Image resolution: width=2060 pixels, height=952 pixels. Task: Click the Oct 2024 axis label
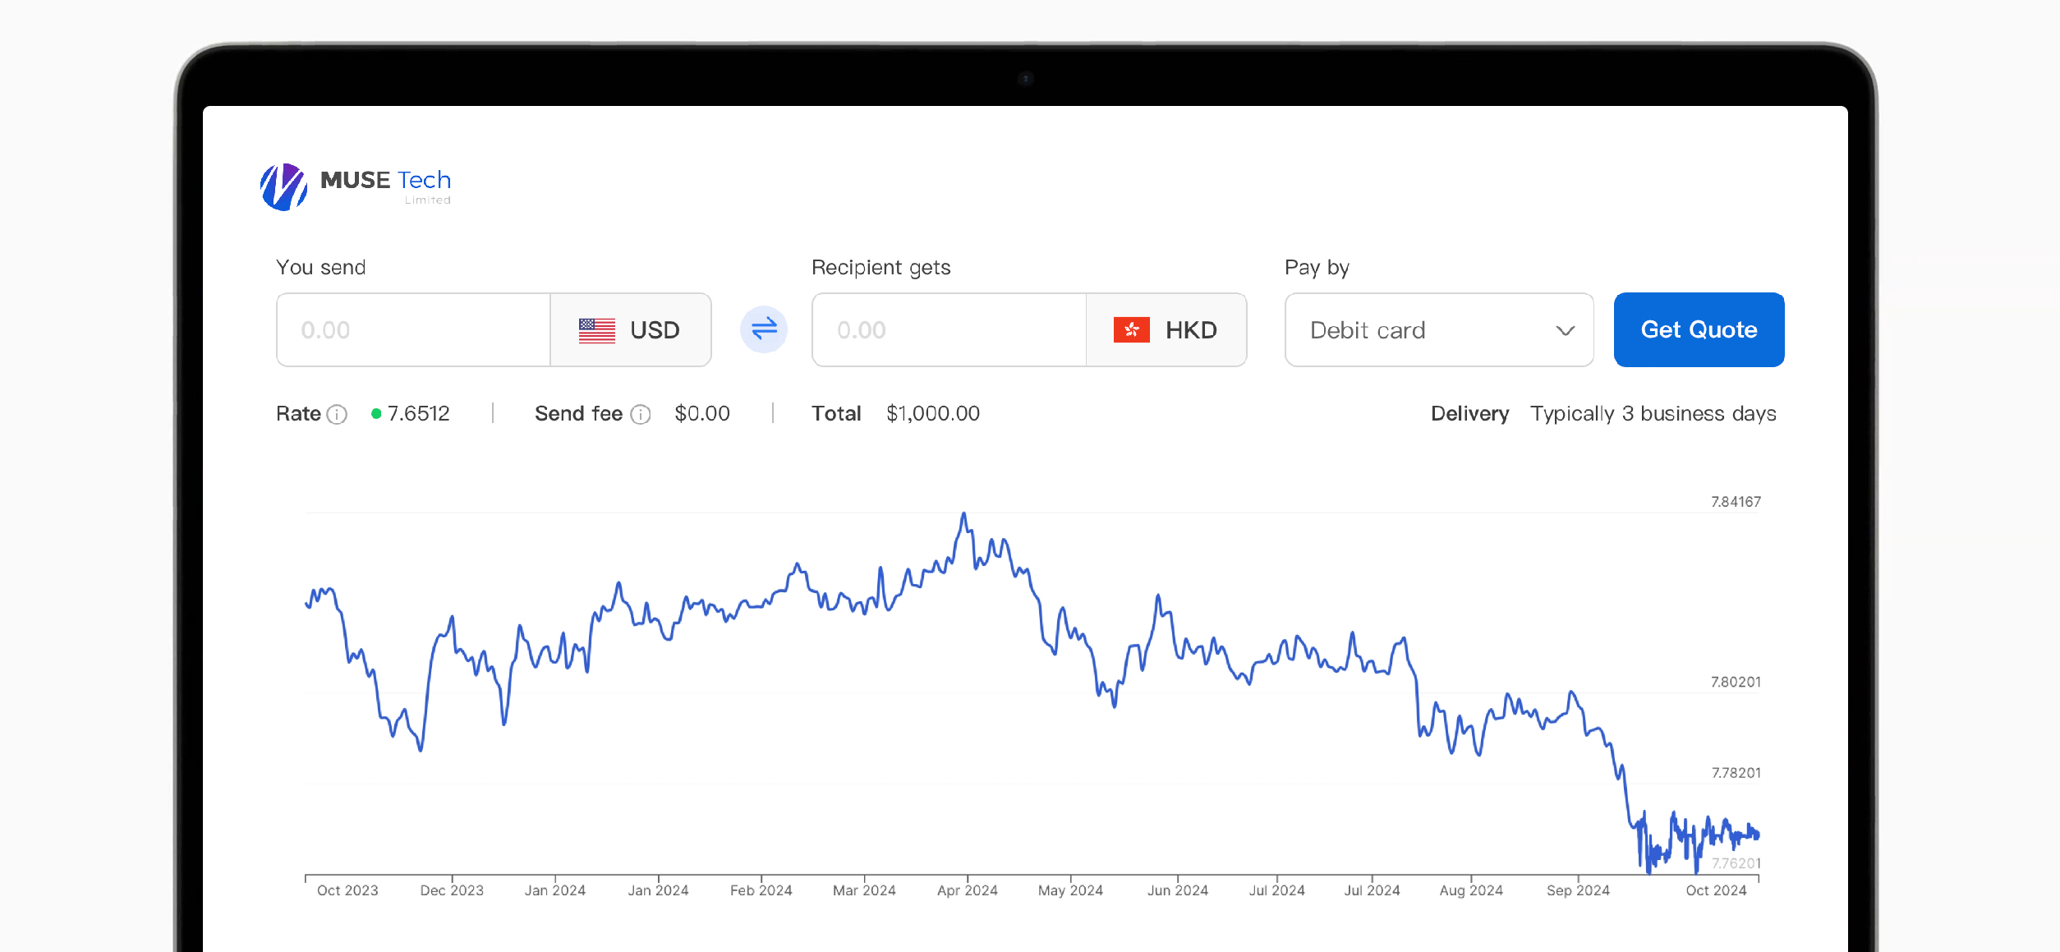click(x=1715, y=890)
